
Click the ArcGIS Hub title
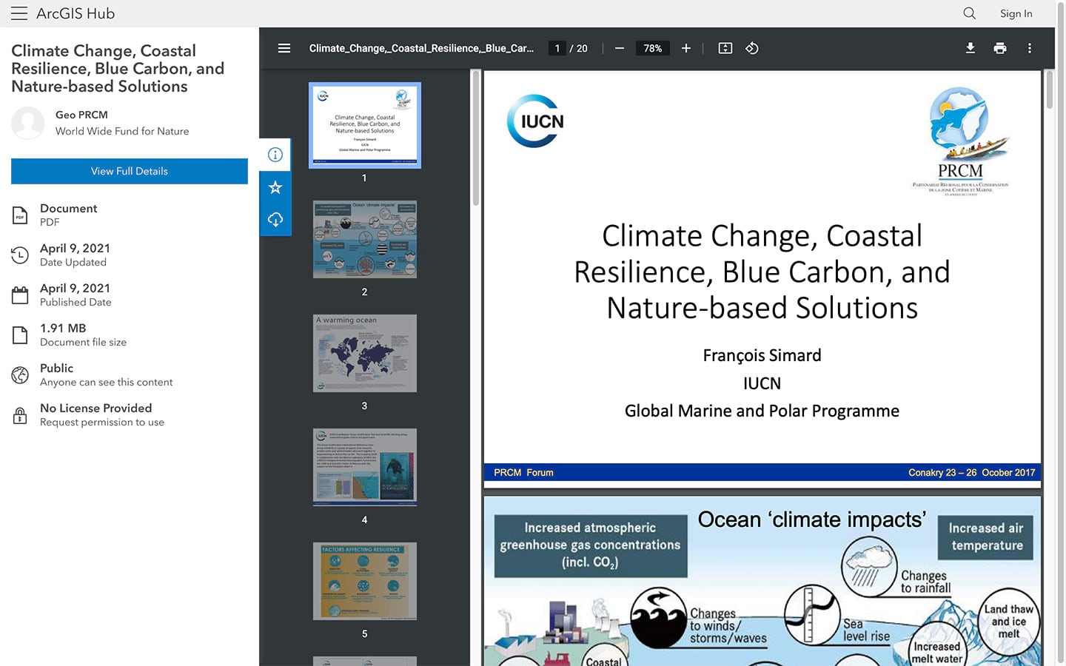[x=76, y=13]
